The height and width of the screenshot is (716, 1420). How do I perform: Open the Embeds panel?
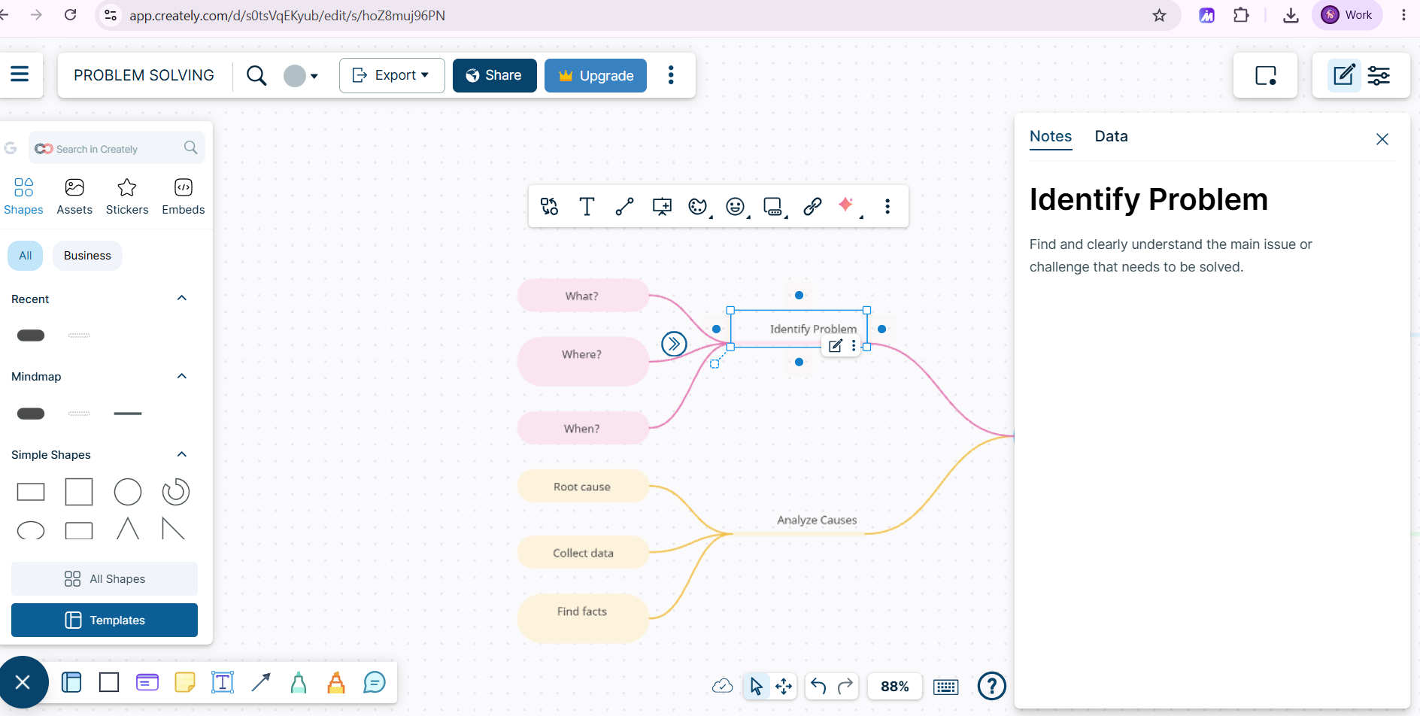pos(184,196)
